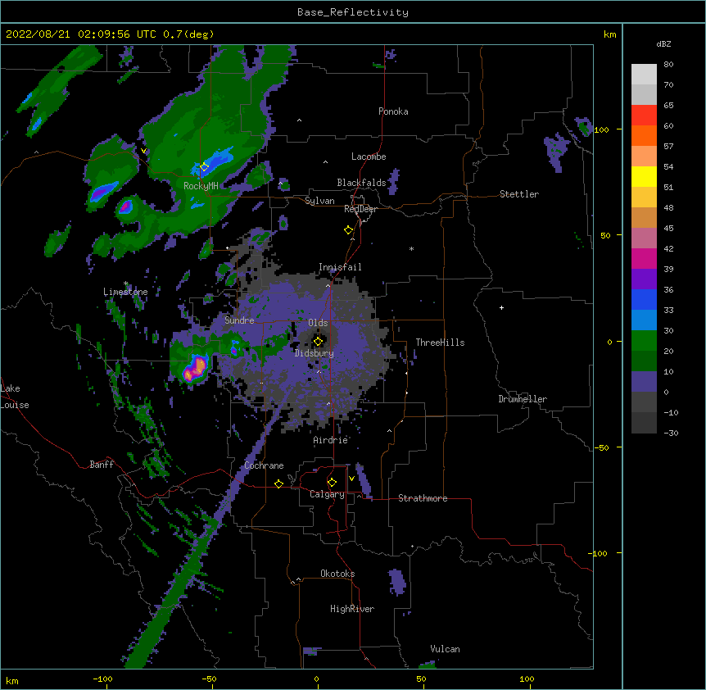The width and height of the screenshot is (706, 690).
Task: Click the blue echo patch southwest of RockyMH
Action: tap(103, 193)
